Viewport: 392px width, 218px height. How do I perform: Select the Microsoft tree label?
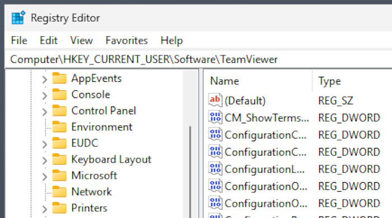94,175
